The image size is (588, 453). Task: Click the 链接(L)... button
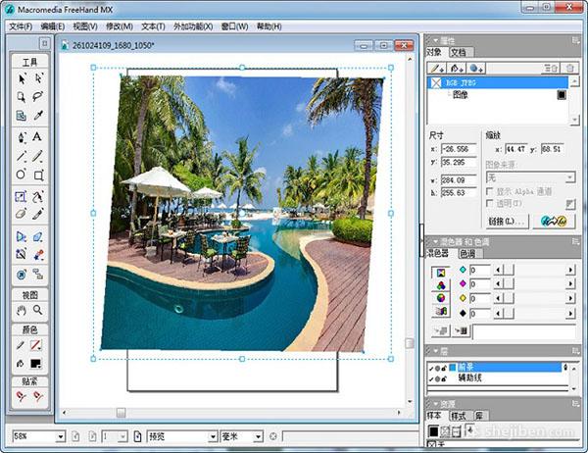coord(507,222)
